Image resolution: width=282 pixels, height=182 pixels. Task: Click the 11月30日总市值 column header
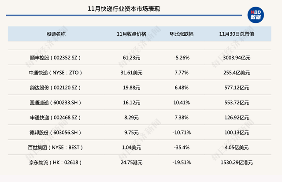click(x=237, y=34)
